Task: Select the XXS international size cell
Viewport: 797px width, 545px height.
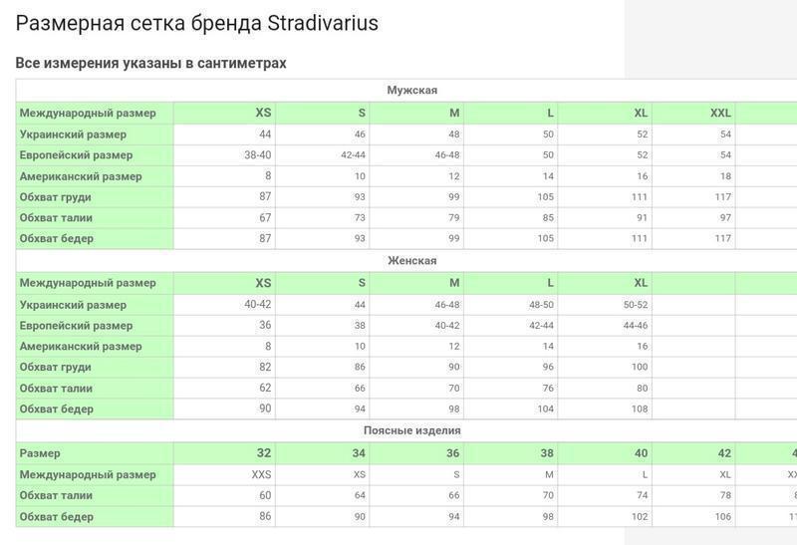Action: [x=261, y=474]
